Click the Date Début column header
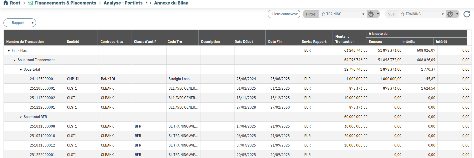 tap(244, 42)
